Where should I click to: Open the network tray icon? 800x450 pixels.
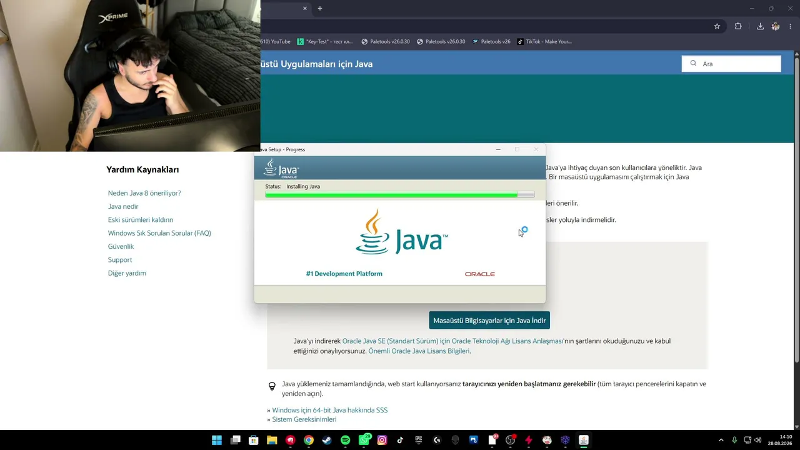(747, 440)
